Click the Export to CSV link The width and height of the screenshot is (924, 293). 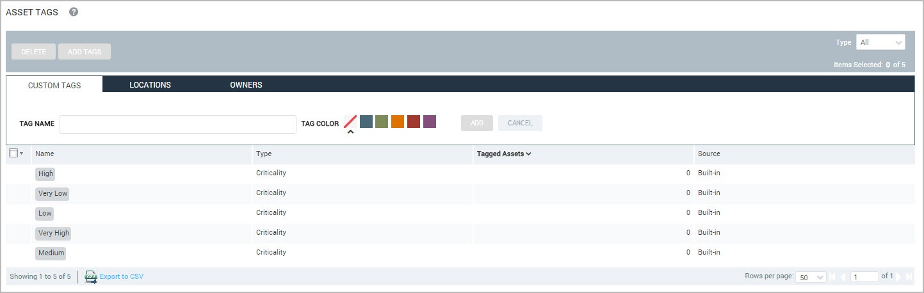122,277
